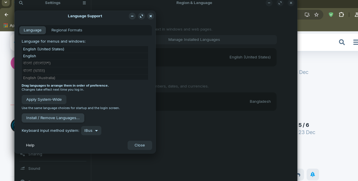
Task: Minimize the Region & Language window
Action: pyautogui.click(x=269, y=3)
